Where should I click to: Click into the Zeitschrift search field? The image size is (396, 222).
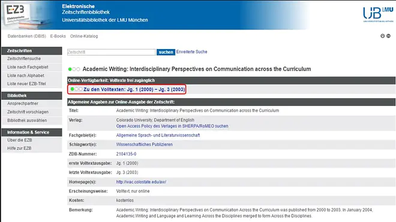112,52
